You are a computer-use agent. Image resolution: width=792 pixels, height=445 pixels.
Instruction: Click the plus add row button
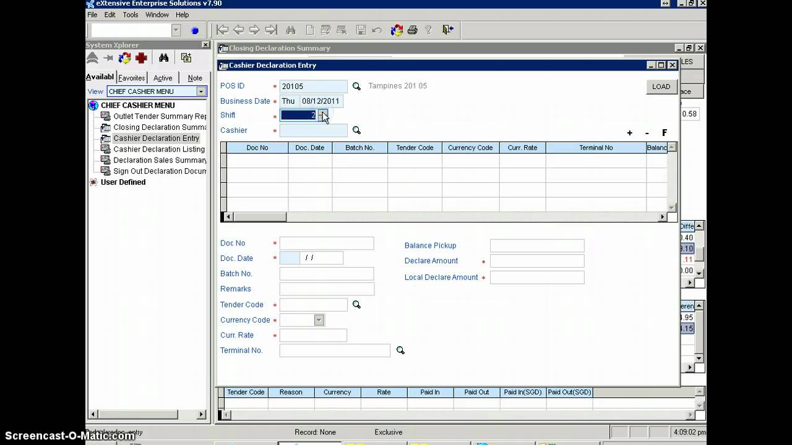(630, 133)
